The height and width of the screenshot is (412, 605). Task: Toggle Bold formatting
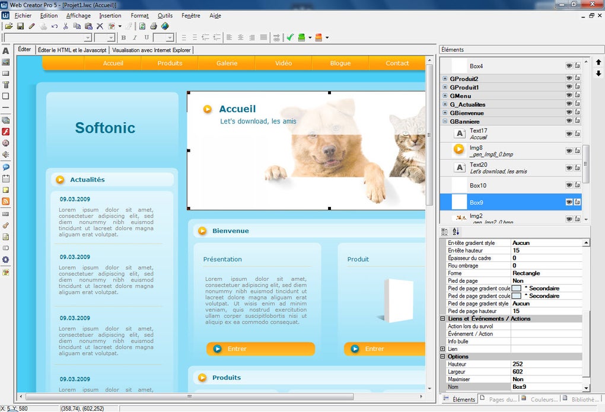pos(123,37)
